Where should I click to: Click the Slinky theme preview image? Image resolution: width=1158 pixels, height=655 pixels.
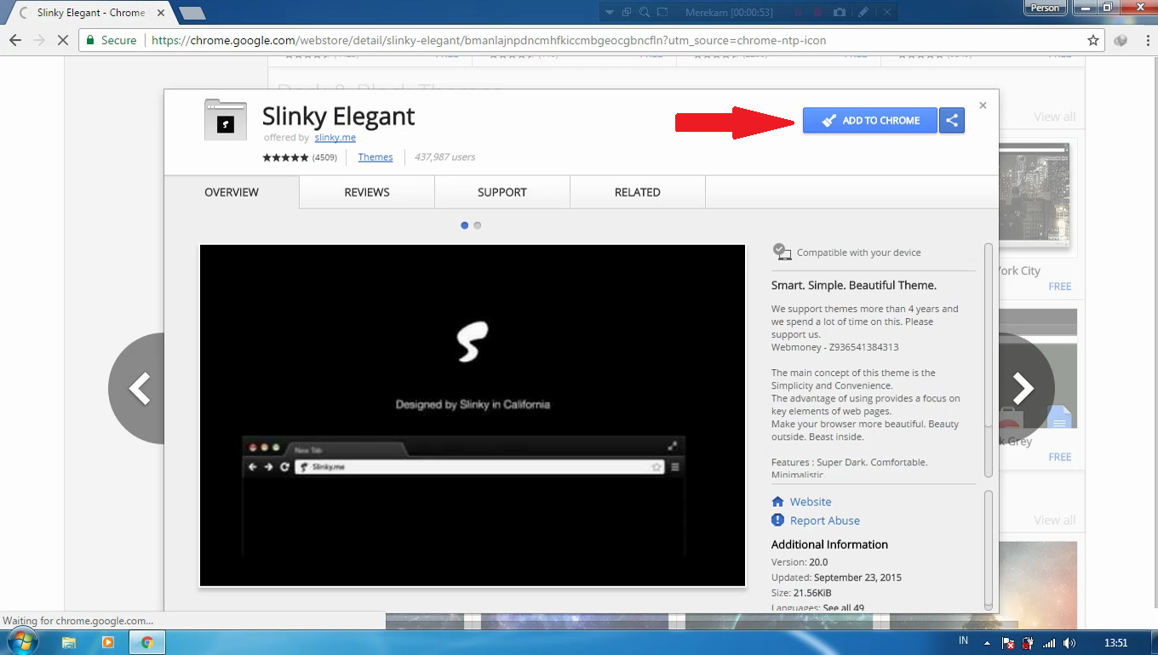473,415
